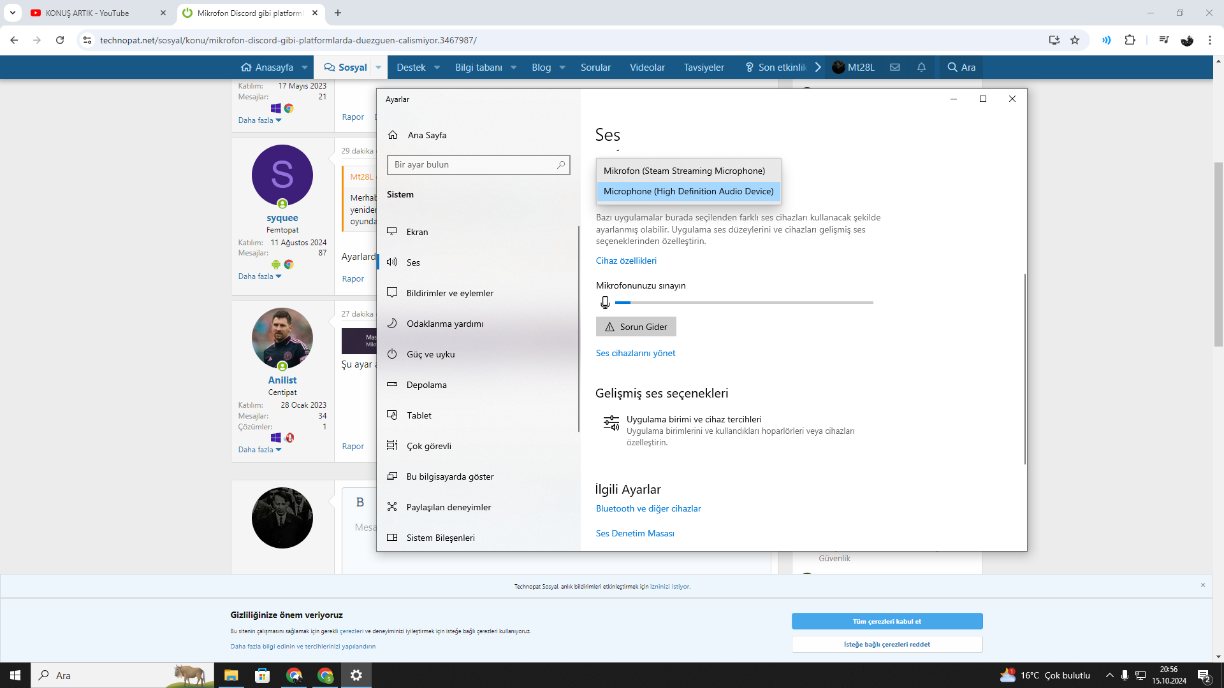Open the Ses cihazlarını yönet link

(x=635, y=353)
